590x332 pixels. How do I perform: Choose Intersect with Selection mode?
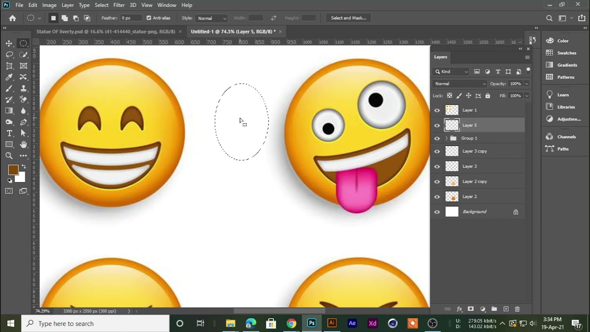(87, 18)
